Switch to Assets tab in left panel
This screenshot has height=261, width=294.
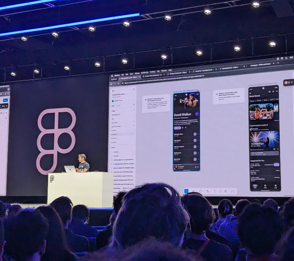[x=118, y=106]
